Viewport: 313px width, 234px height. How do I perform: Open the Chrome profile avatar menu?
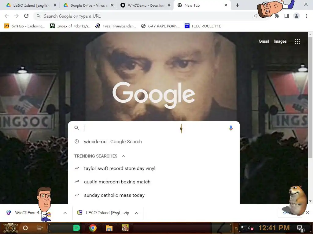[296, 16]
